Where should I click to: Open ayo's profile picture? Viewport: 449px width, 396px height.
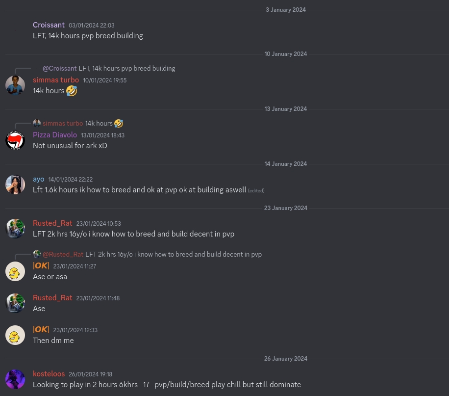click(x=15, y=185)
